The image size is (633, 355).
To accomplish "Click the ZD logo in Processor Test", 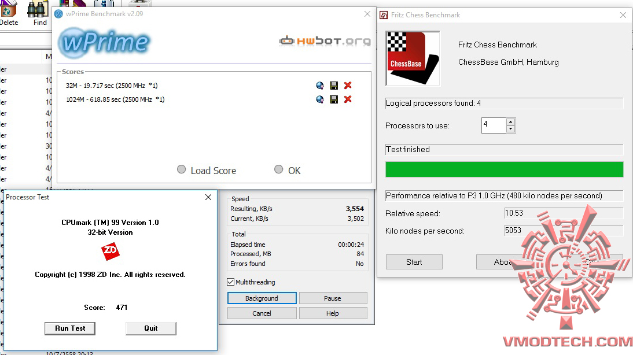I will click(x=110, y=251).
